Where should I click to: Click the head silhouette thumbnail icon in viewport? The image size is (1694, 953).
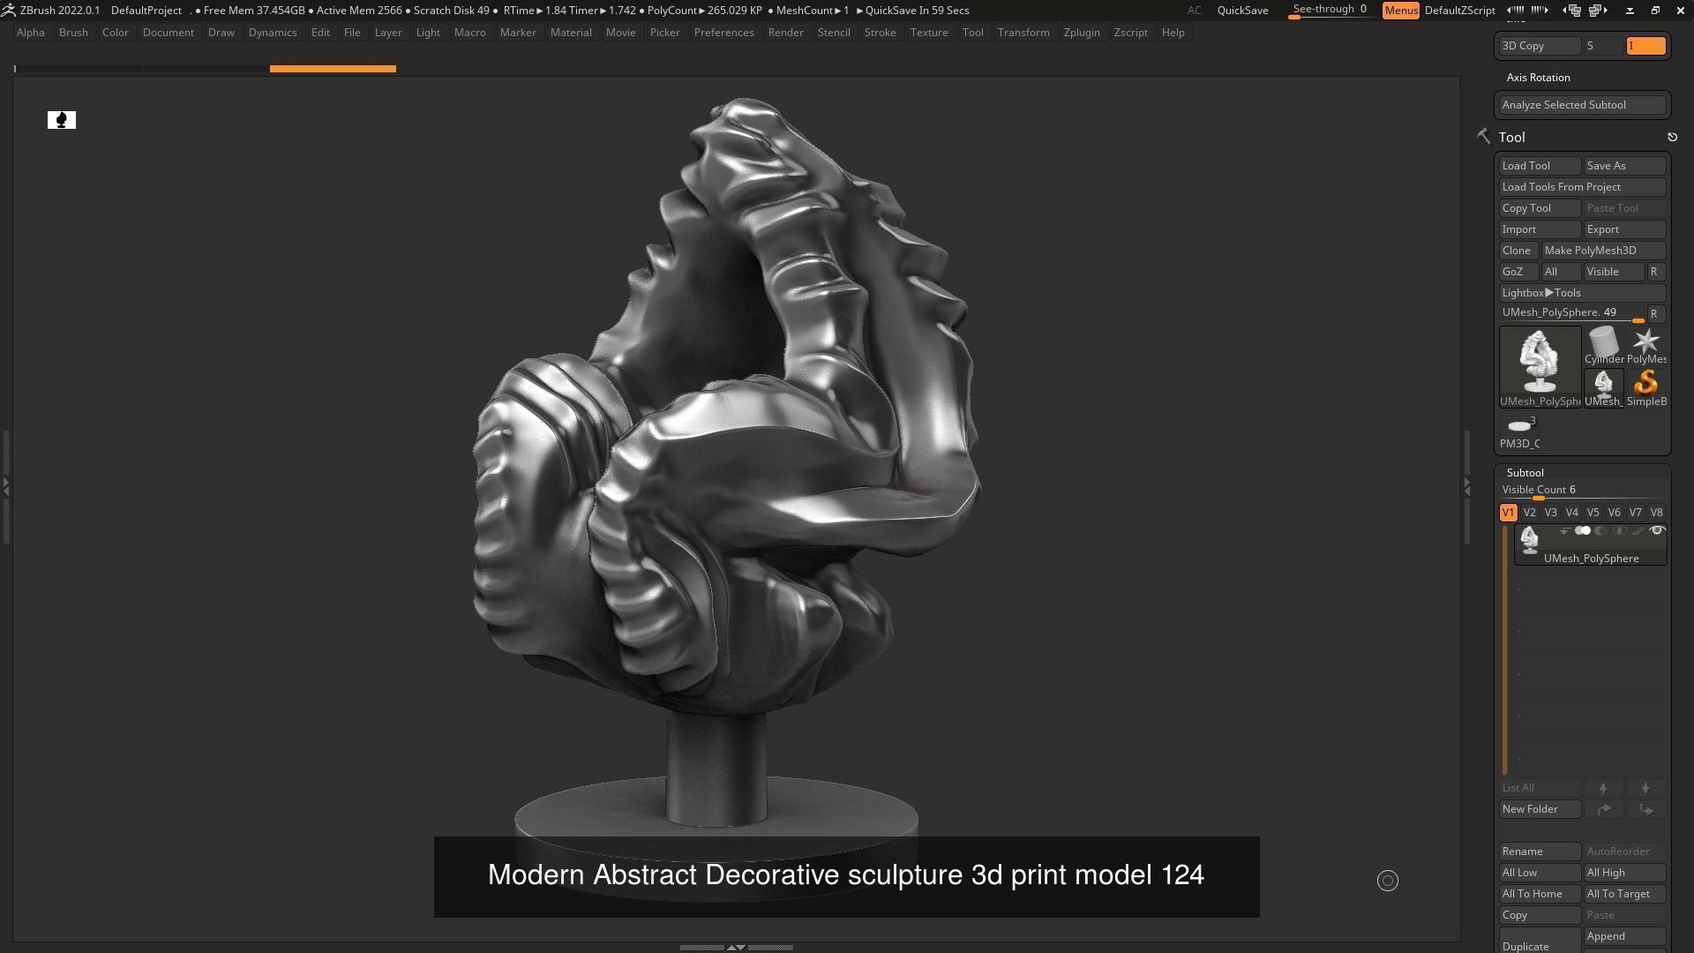[x=62, y=120]
